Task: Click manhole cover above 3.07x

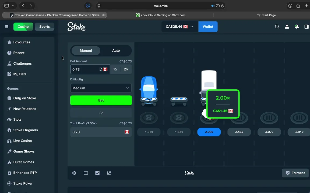Action: click(269, 118)
